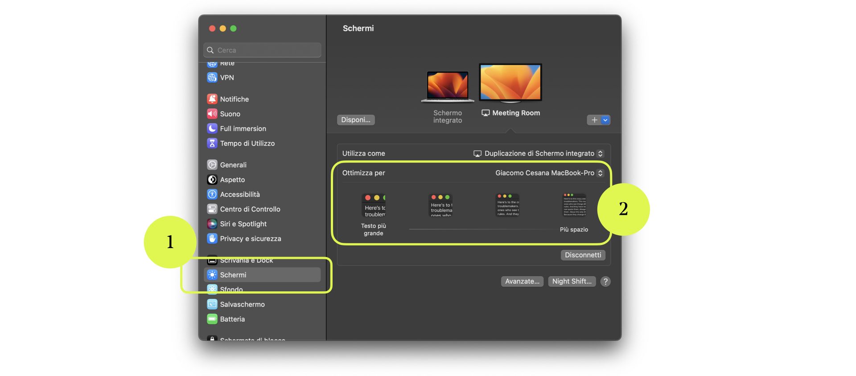
Task: Click the Batteria icon in sidebar
Action: [212, 319]
